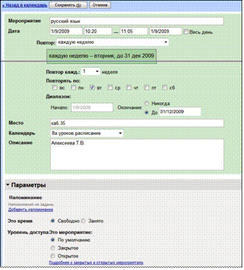This screenshot has width=244, height=270.
Task: Open the «Повтор кажд.» interval dropdown
Action: [91, 72]
